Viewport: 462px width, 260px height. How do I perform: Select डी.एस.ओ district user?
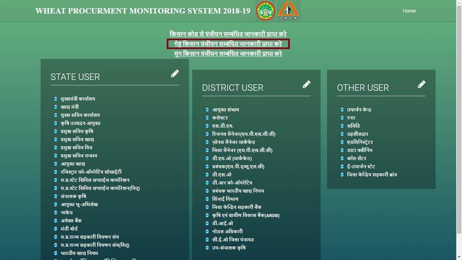point(222,174)
